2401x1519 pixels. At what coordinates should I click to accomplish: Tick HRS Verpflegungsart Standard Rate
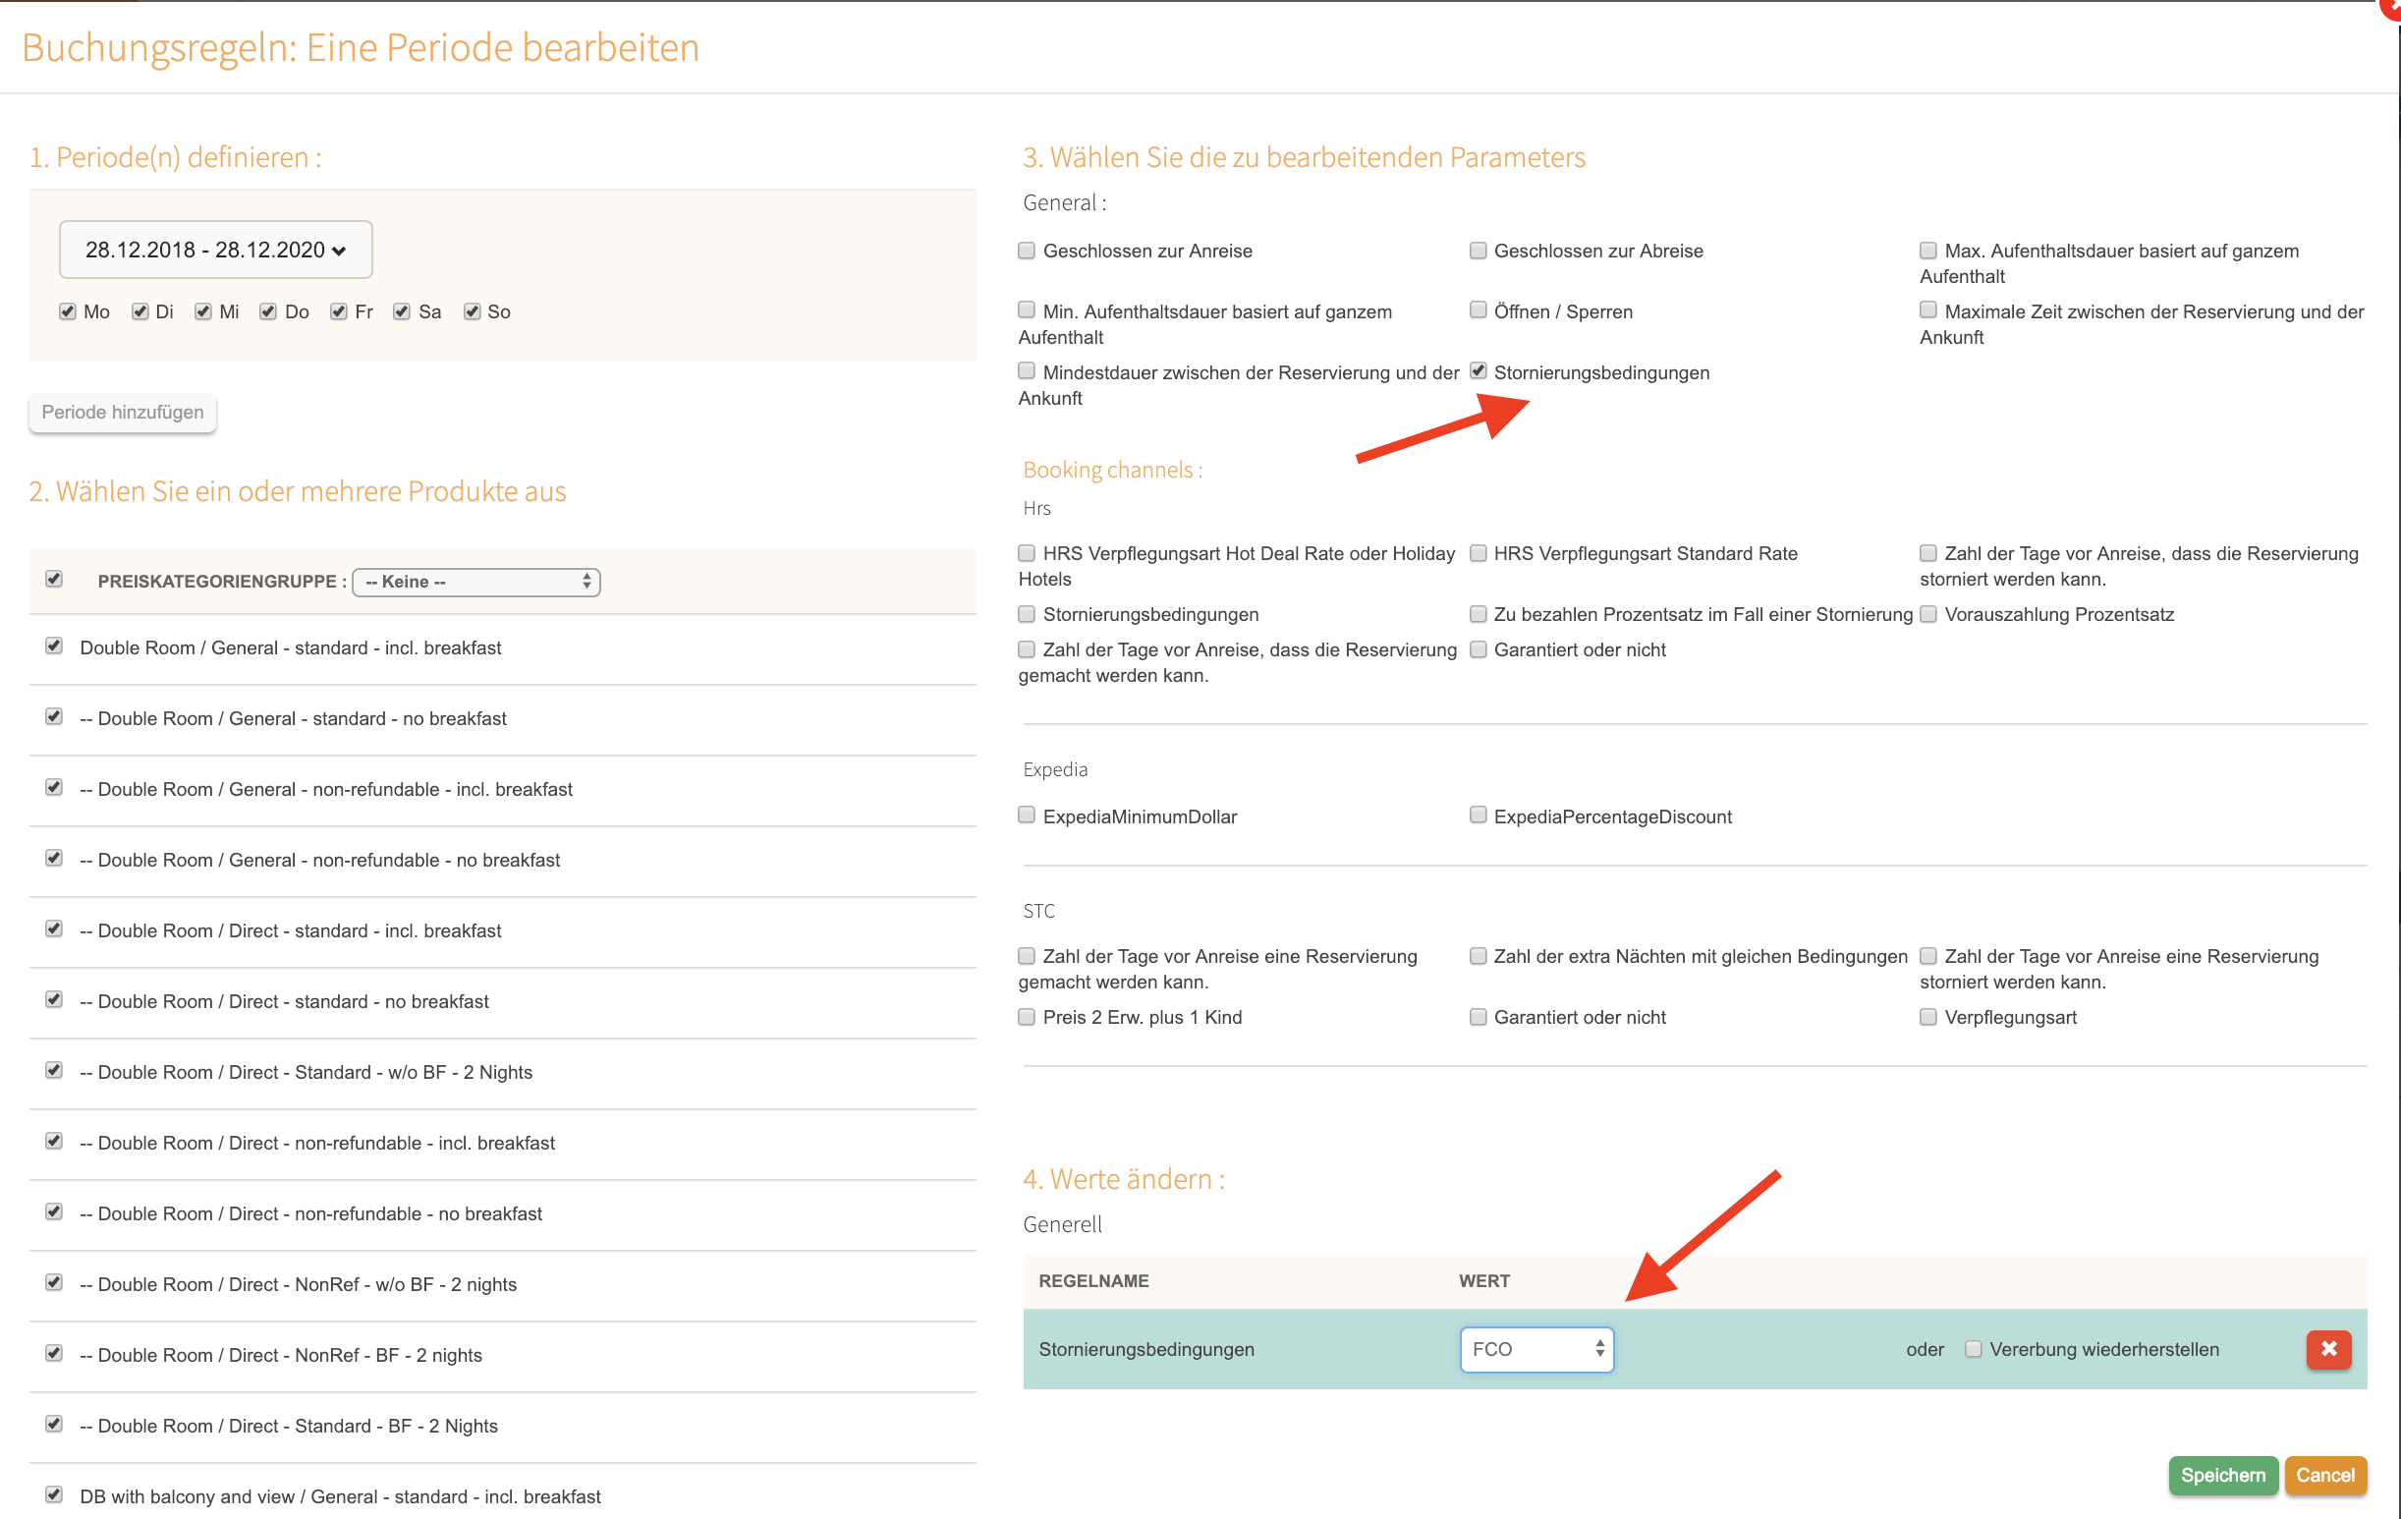pyautogui.click(x=1478, y=552)
